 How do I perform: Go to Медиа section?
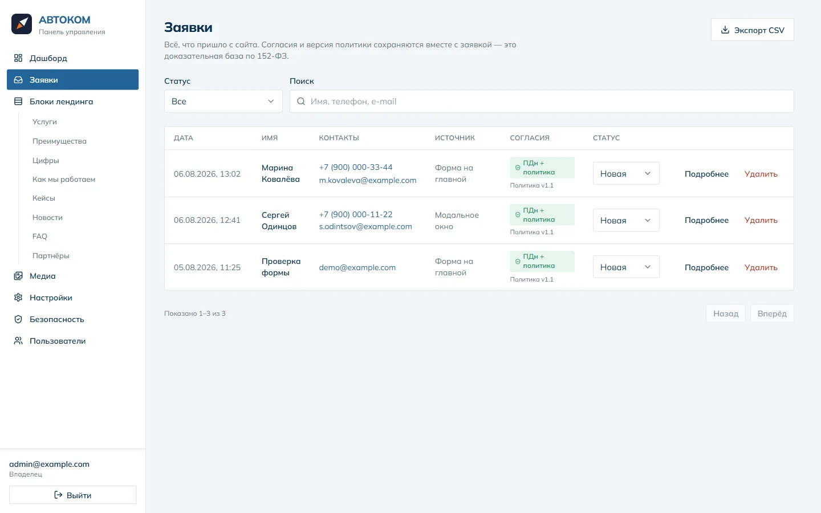click(x=72, y=276)
